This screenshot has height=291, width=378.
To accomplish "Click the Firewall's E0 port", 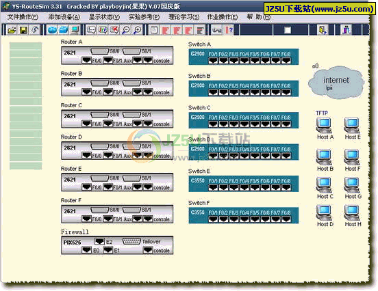I will click(86, 250).
